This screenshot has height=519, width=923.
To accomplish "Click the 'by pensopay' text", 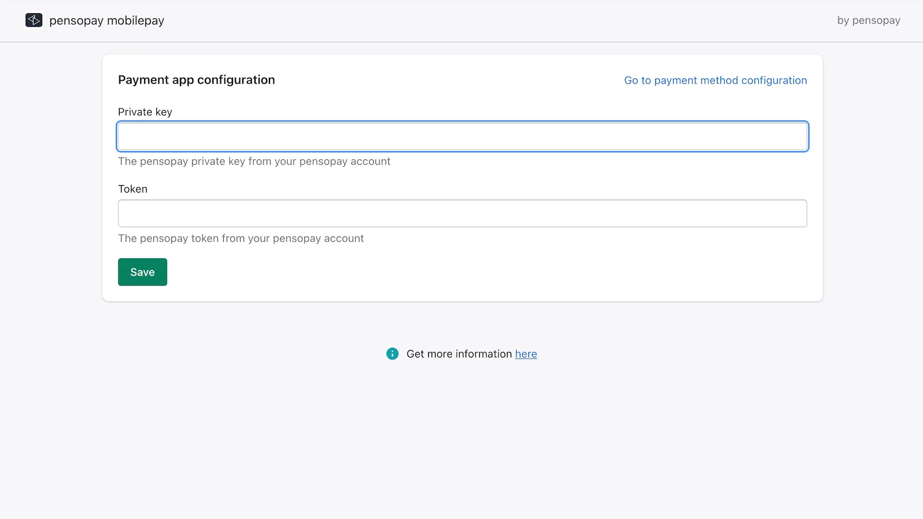I will (869, 20).
